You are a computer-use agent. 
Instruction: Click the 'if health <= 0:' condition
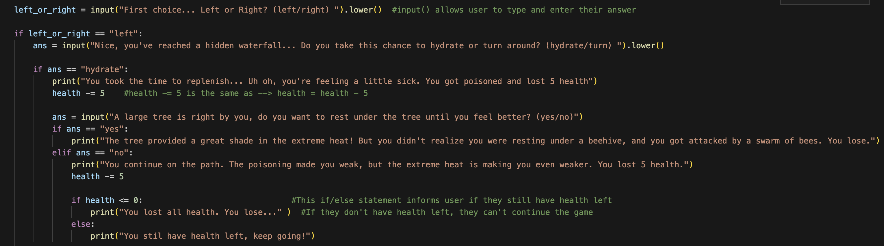tap(107, 200)
